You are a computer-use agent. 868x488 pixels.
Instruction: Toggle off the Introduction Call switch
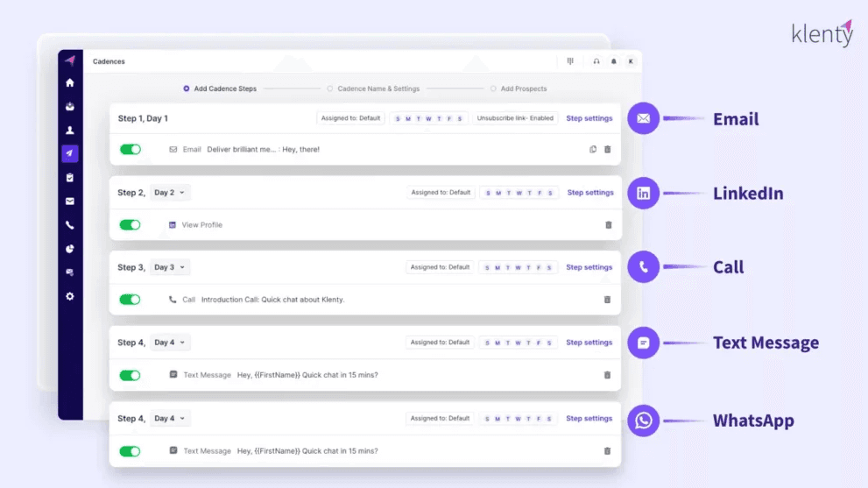click(x=131, y=299)
